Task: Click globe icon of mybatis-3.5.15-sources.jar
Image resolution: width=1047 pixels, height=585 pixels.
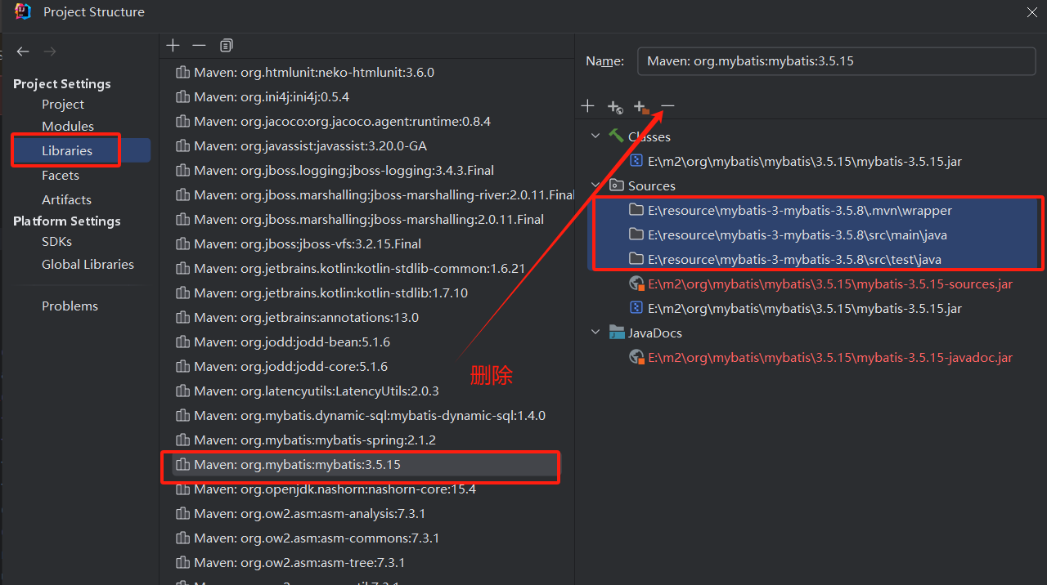Action: pyautogui.click(x=636, y=284)
